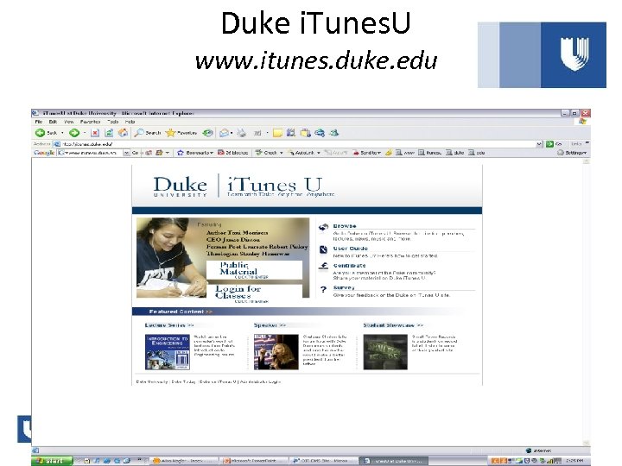
Task: Open the AutoLink dropdown on Google toolbar
Action: click(x=304, y=153)
